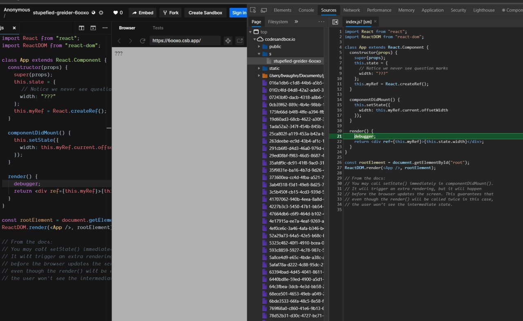Refresh the preview browser
Screen dimensions: 523x321
pyautogui.click(x=143, y=41)
